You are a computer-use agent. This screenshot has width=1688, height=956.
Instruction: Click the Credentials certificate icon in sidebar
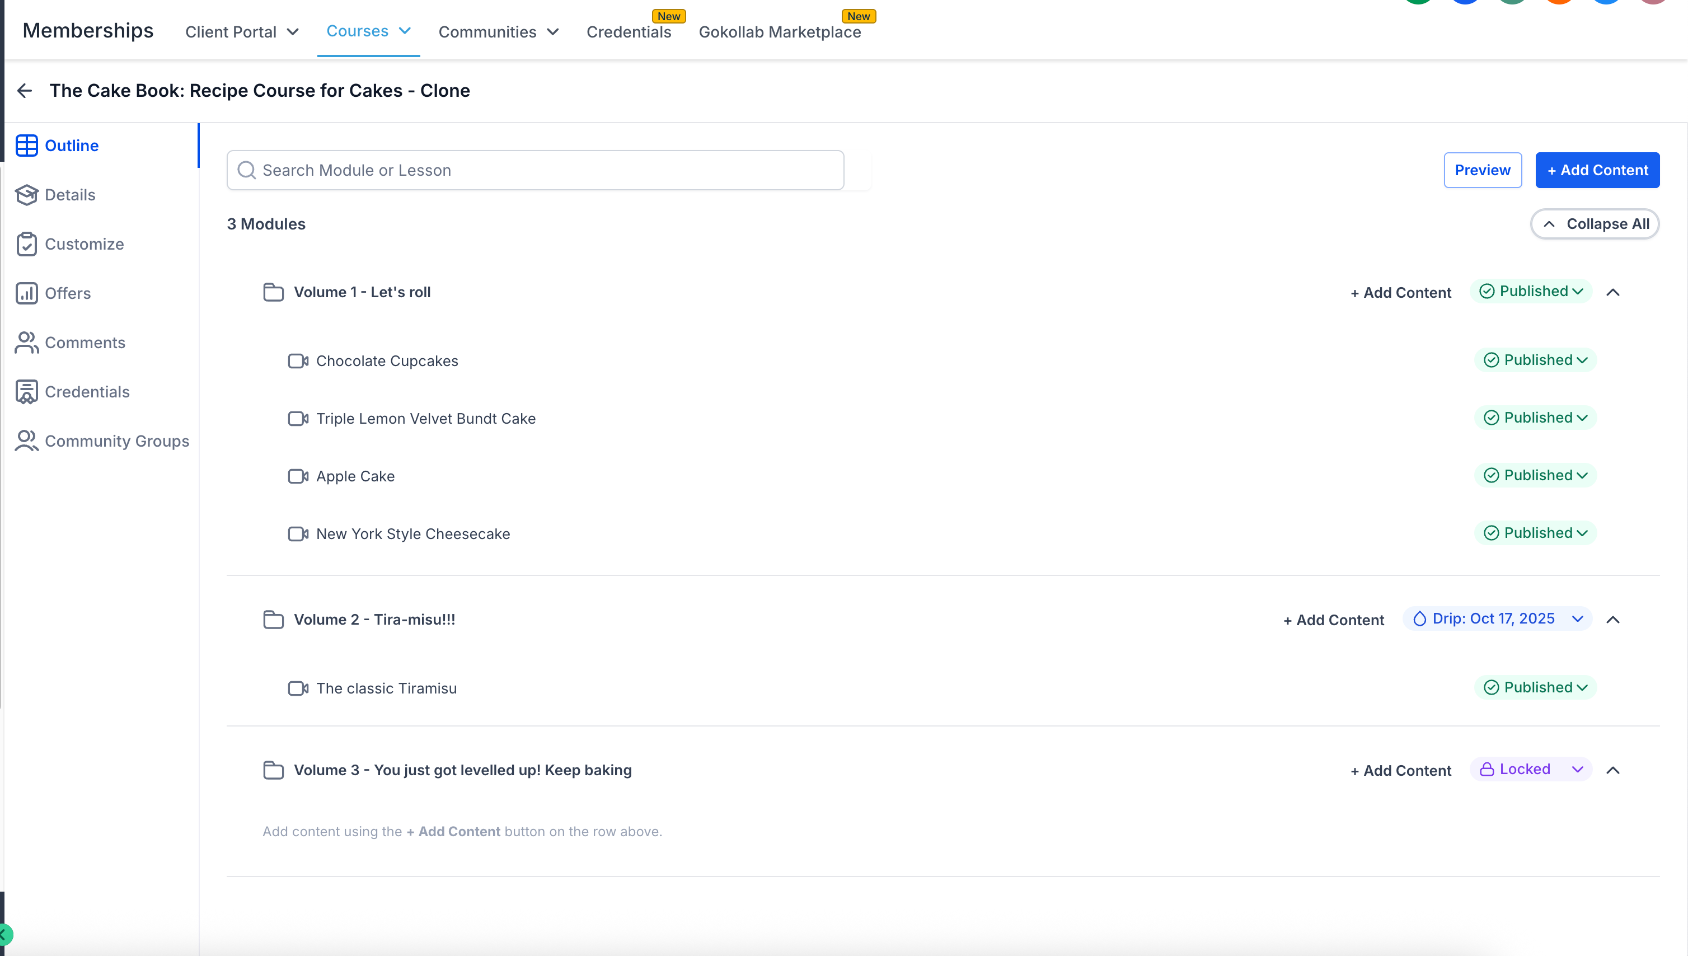tap(26, 392)
